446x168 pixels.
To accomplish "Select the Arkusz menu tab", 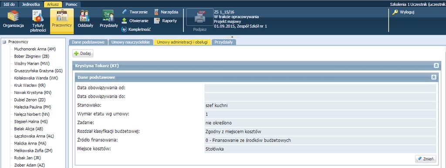I will pos(53,4).
